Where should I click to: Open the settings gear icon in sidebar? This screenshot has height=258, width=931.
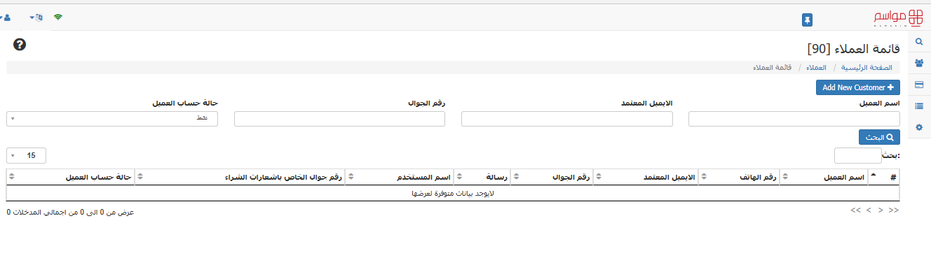919,127
